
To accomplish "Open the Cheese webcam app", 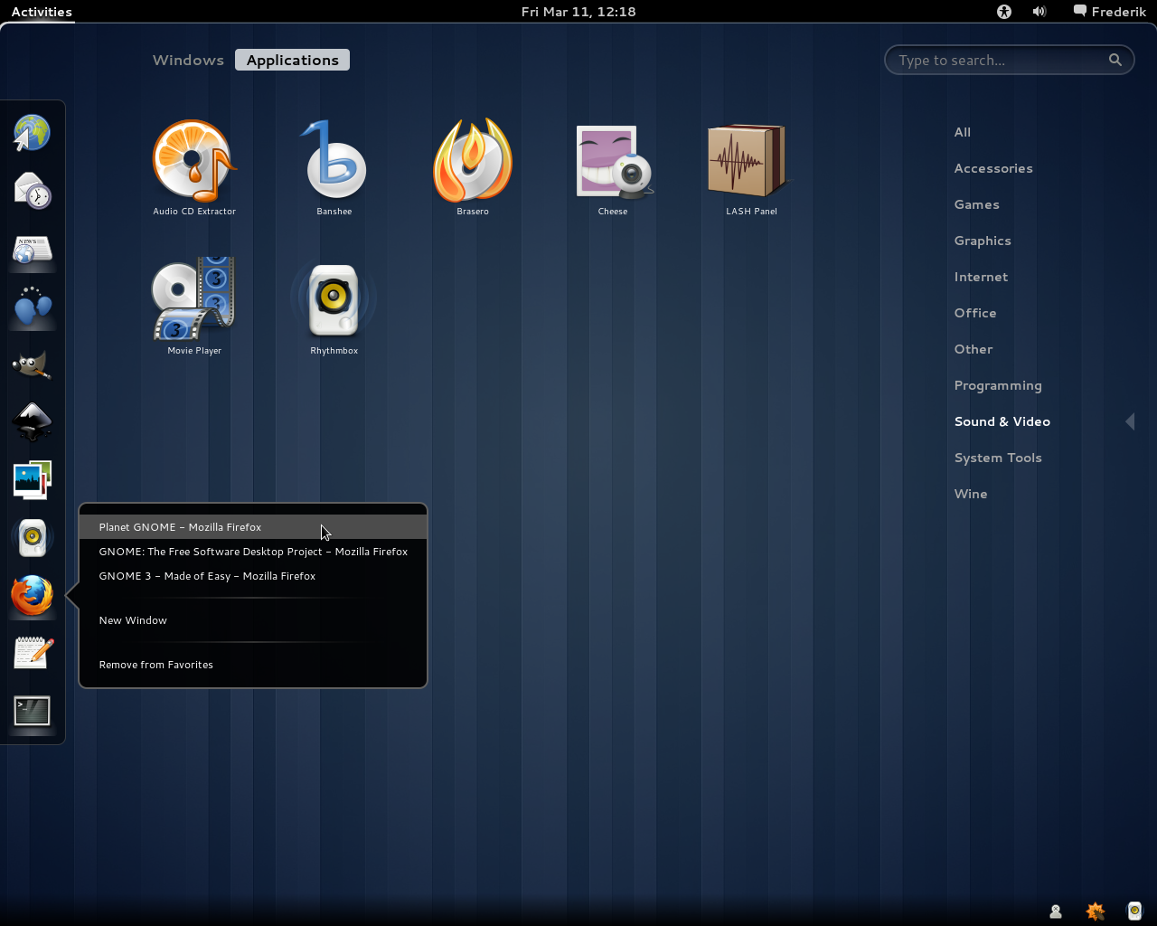I will point(613,168).
